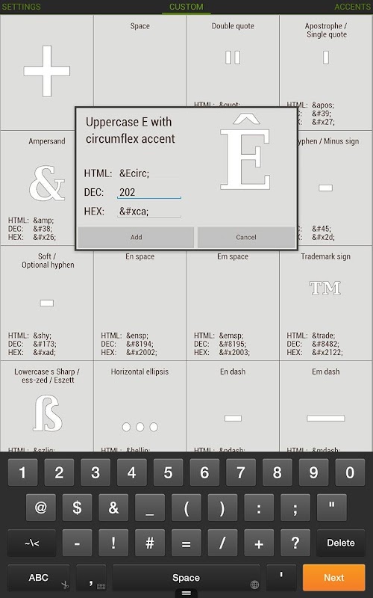Tap the ampersand key on keyboard
Viewport: 373px width, 598px height.
(113, 508)
